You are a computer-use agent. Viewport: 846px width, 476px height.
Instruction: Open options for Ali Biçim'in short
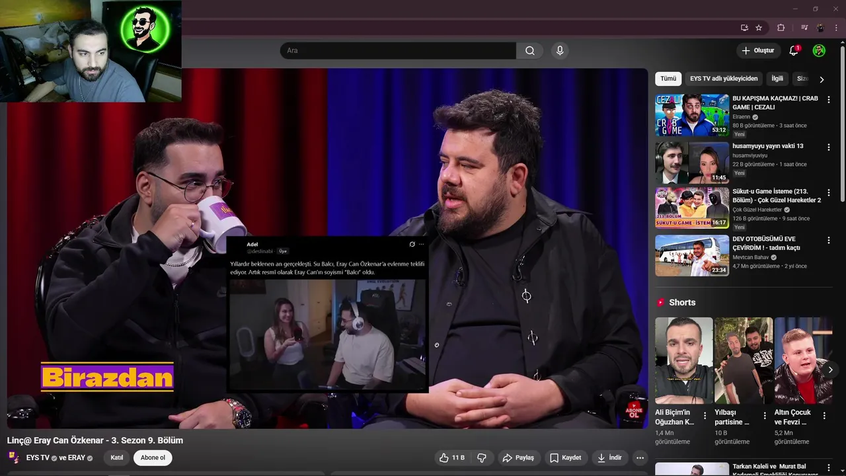click(705, 416)
